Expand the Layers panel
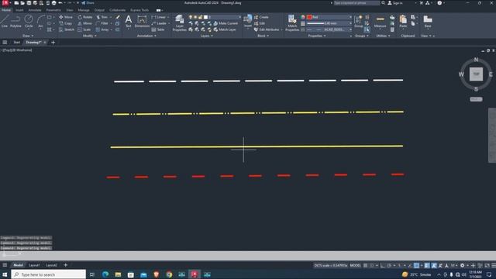This screenshot has width=496, height=279. 207,36
